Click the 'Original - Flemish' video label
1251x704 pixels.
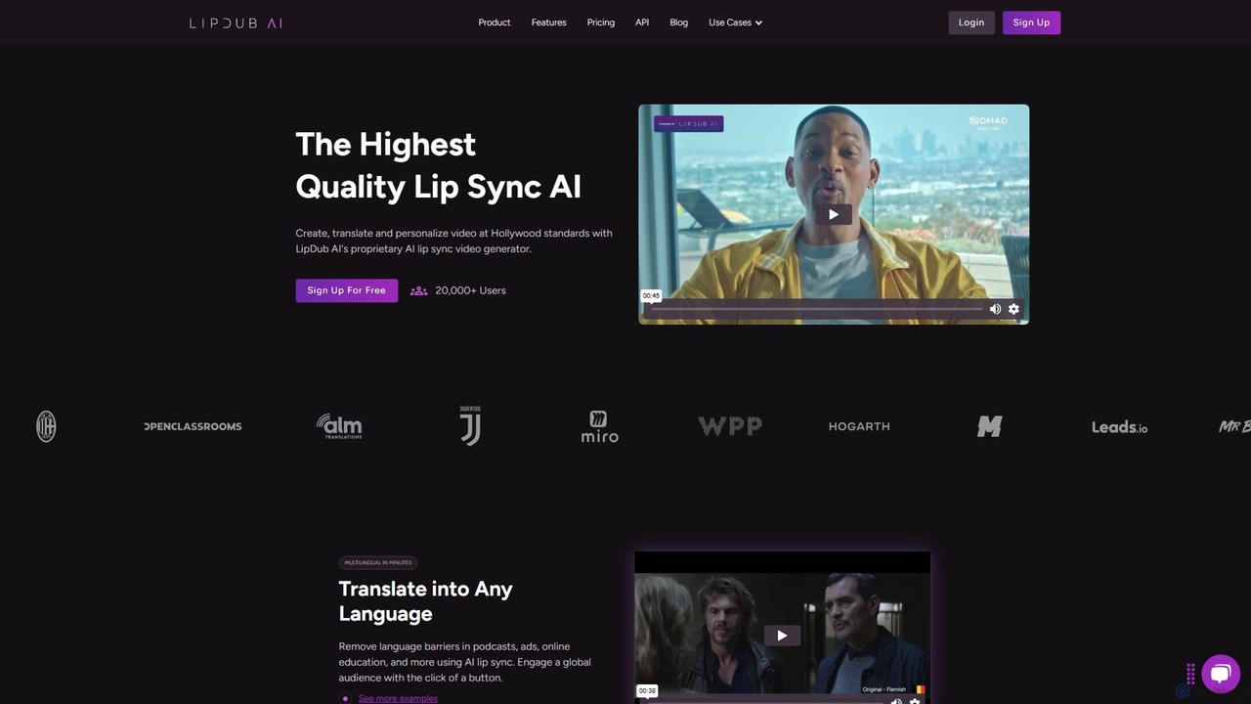pos(884,689)
